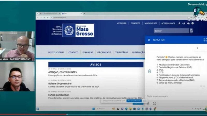The width and height of the screenshot is (207, 116).
Task: Open the CONTATO menu
Action: 73,52
